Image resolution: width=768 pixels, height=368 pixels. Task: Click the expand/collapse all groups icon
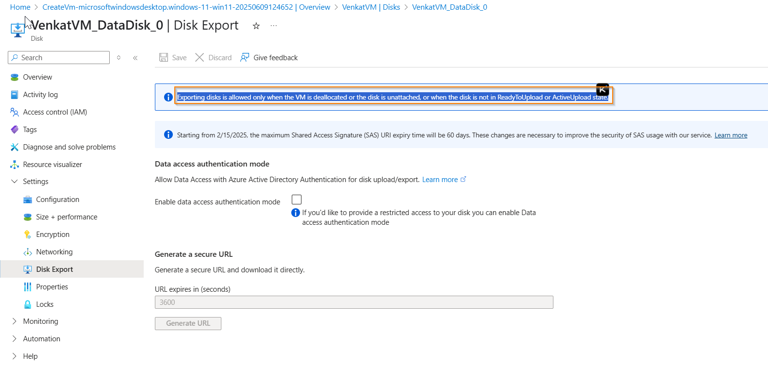(118, 58)
